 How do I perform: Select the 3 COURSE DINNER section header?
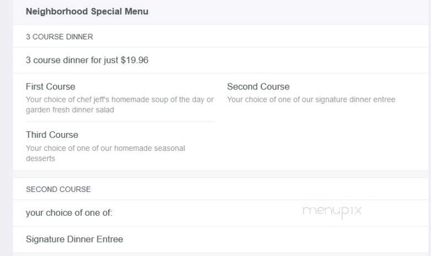pos(60,37)
